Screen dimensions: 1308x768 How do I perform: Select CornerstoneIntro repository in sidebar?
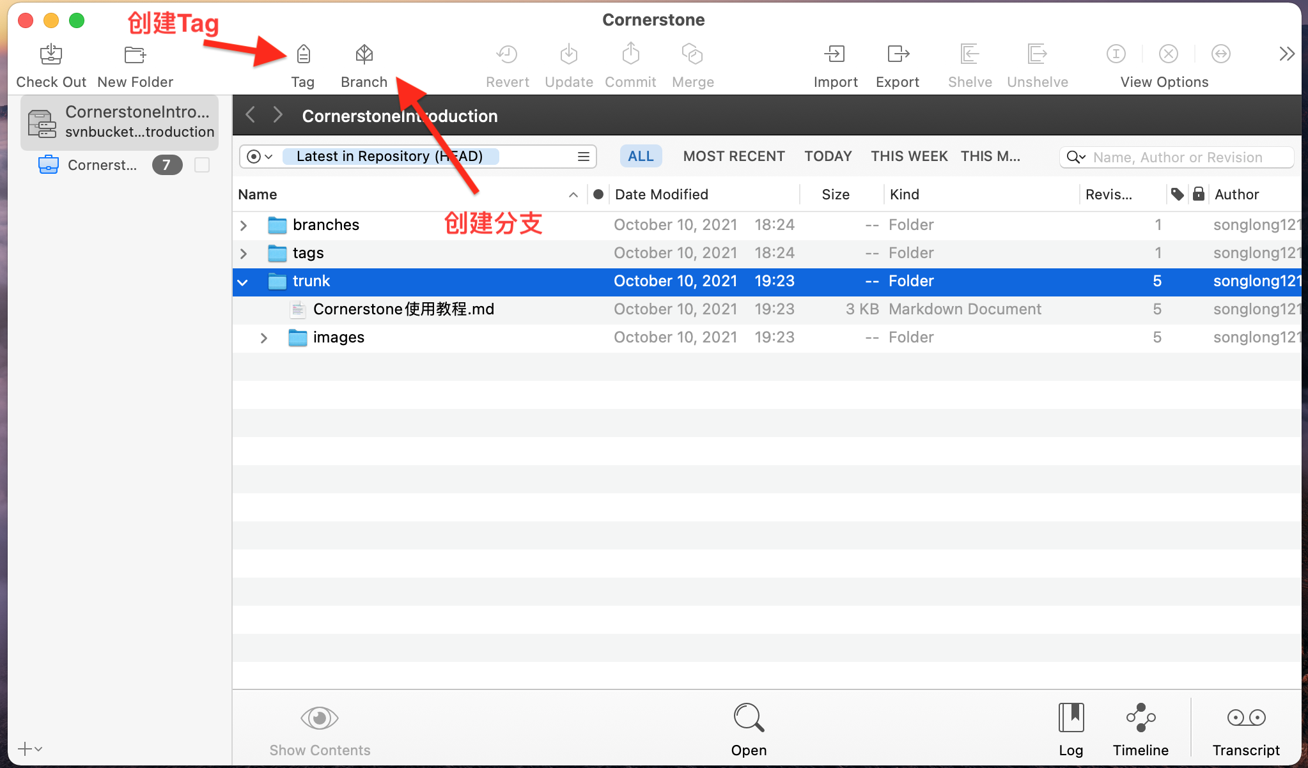pyautogui.click(x=120, y=122)
